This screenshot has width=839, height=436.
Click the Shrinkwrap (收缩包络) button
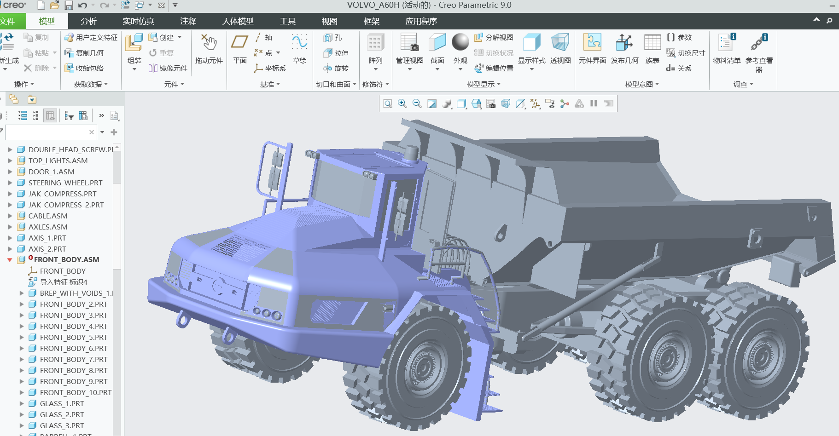[x=84, y=68]
